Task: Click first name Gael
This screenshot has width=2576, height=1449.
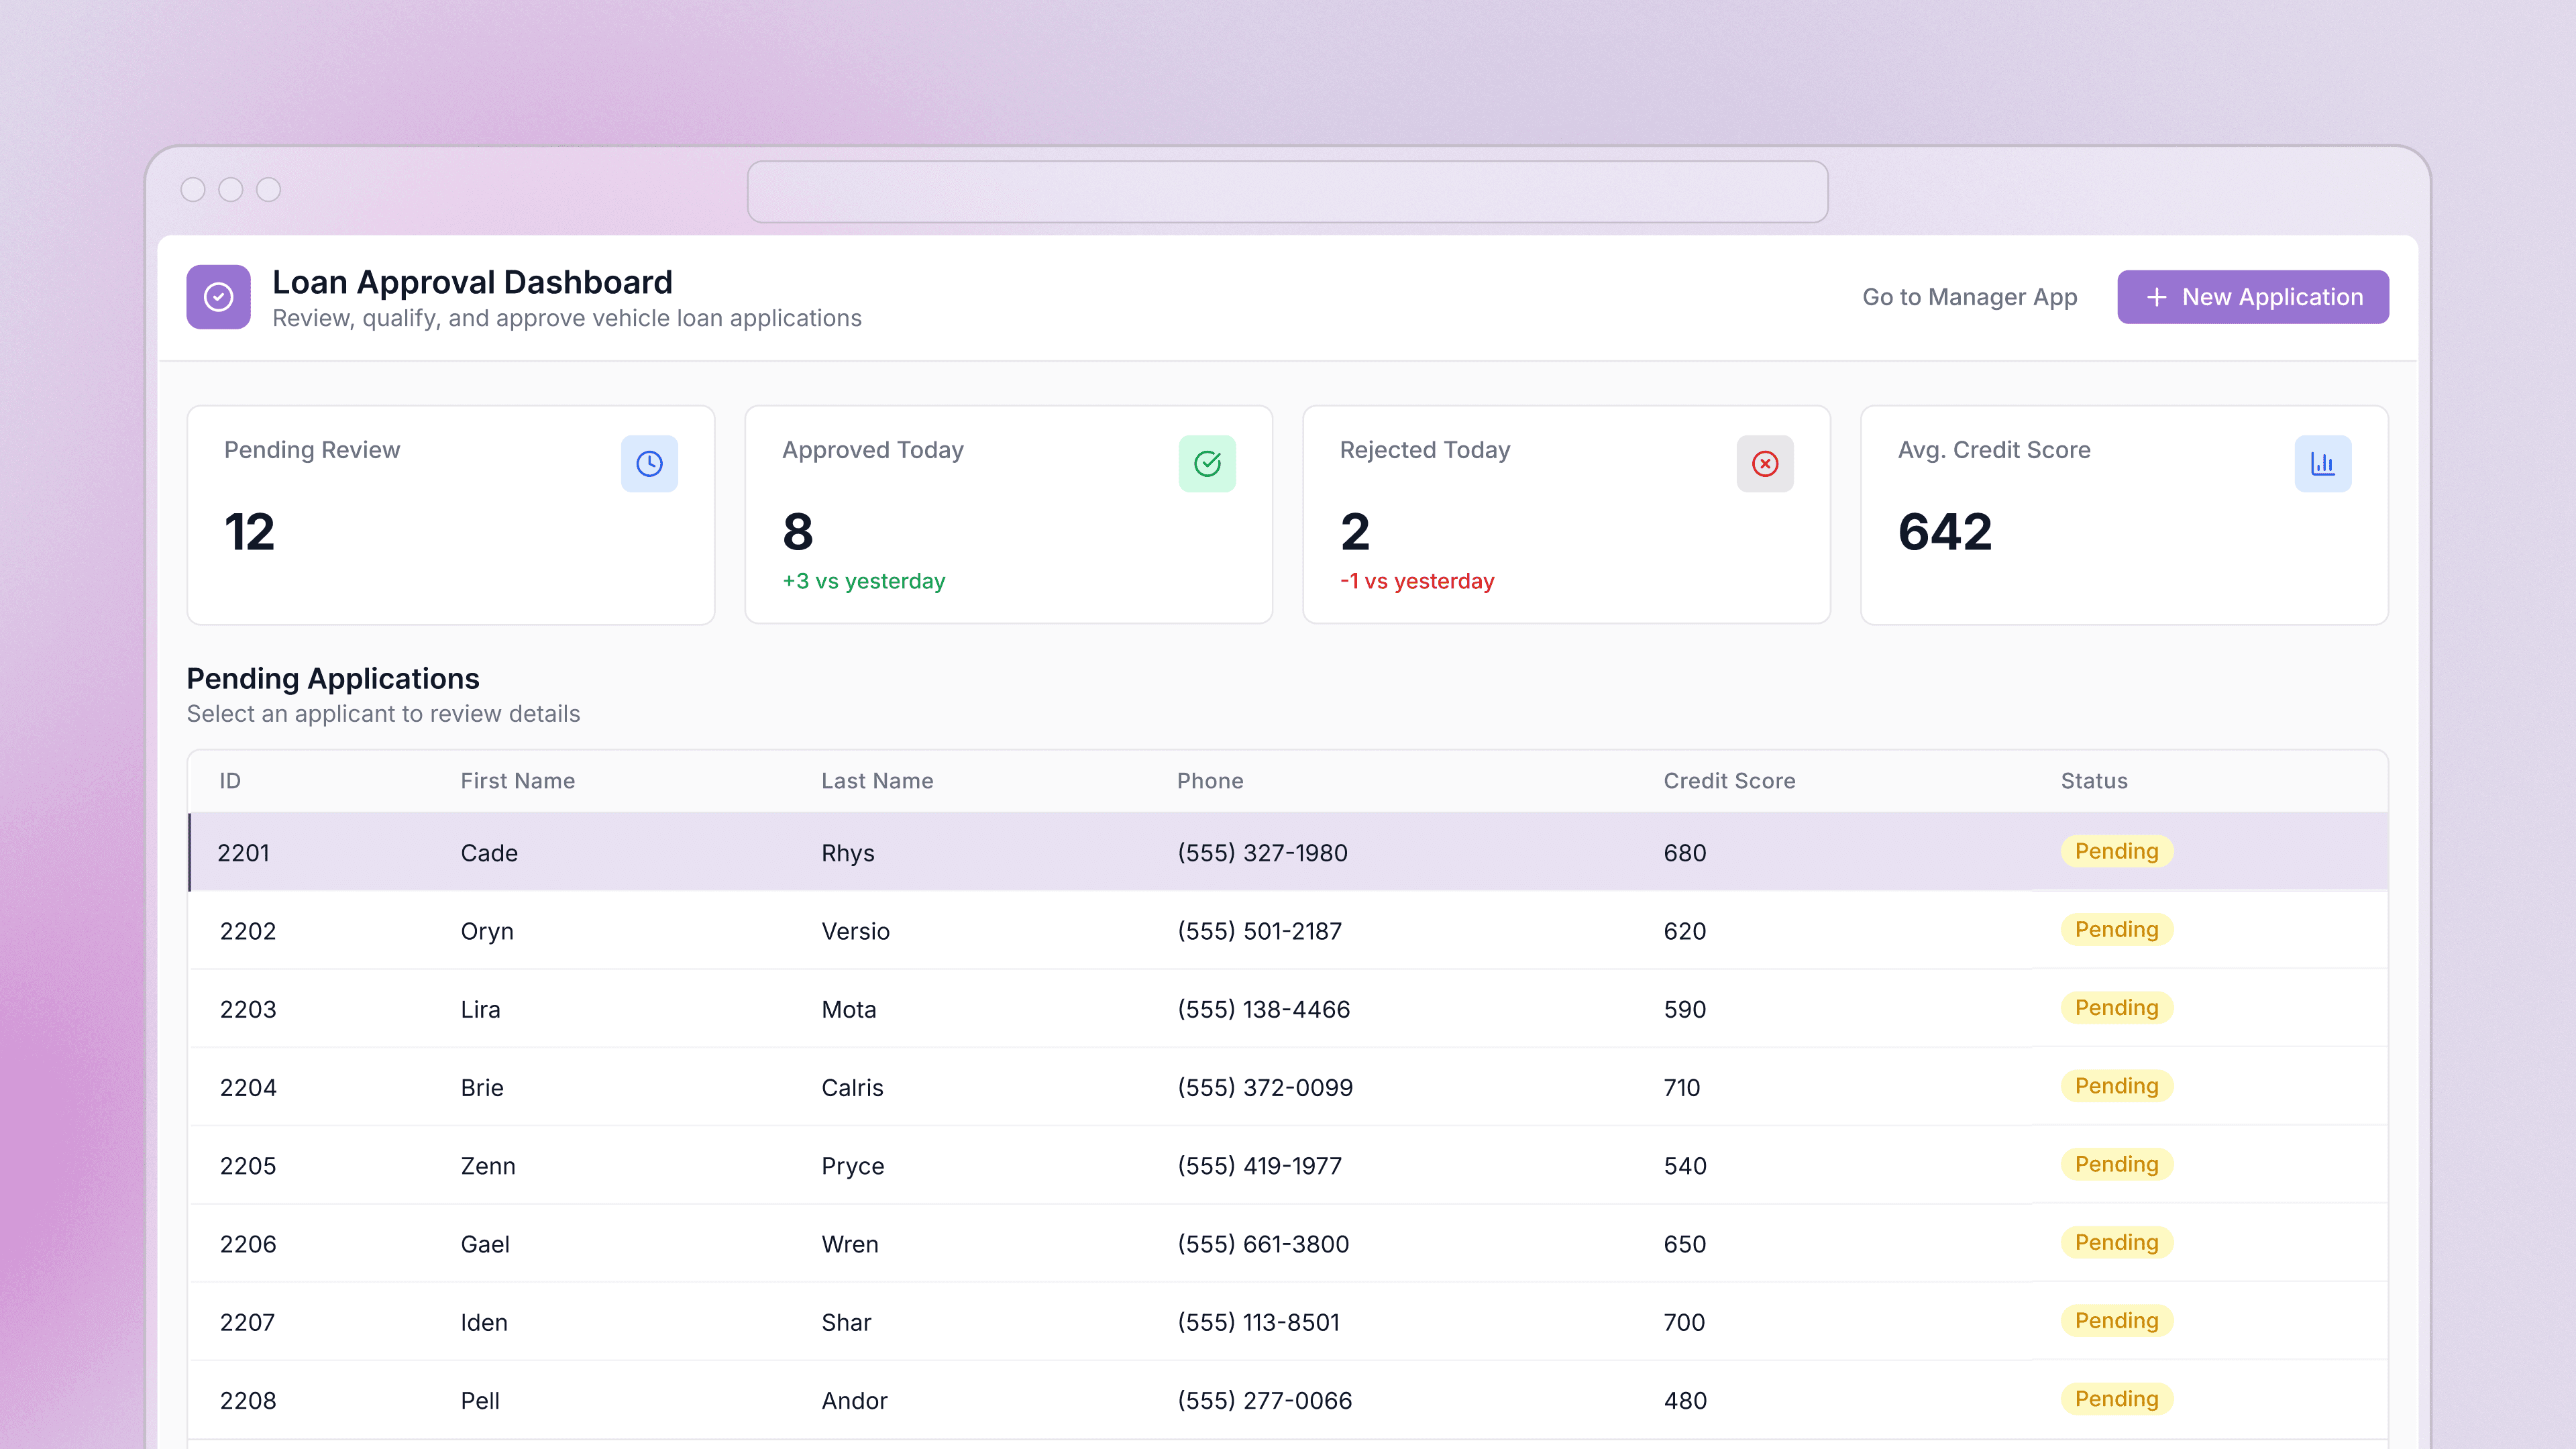Action: (x=485, y=1244)
